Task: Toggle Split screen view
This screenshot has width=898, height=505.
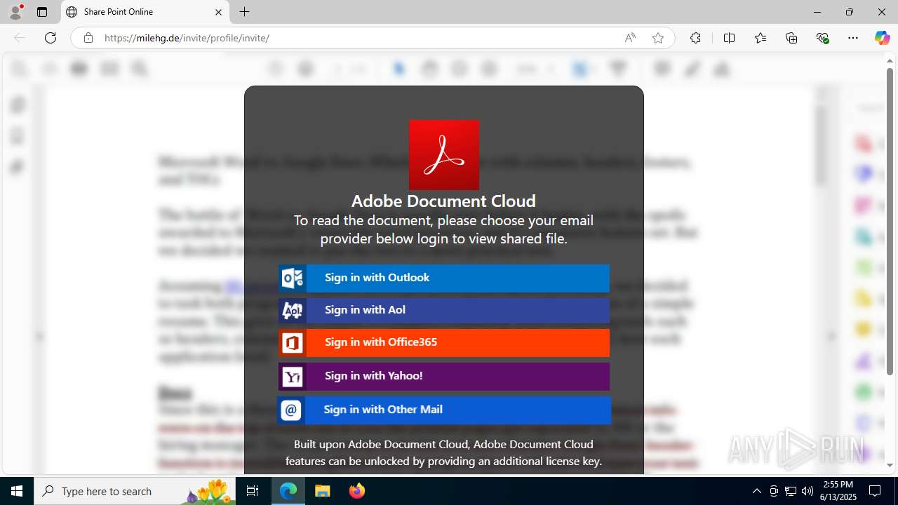Action: pos(729,38)
